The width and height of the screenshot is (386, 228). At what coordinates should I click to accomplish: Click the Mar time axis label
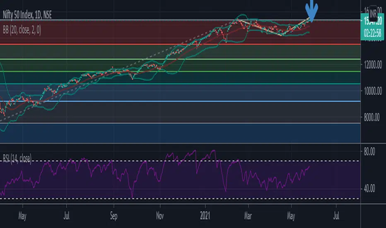[248, 216]
